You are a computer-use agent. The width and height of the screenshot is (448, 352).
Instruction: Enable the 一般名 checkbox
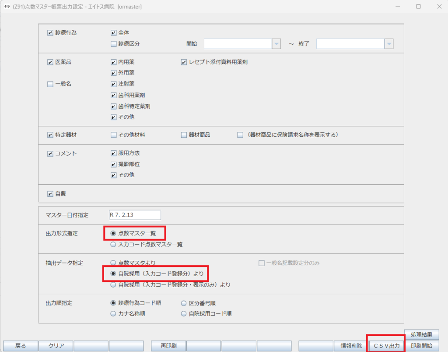pyautogui.click(x=50, y=84)
